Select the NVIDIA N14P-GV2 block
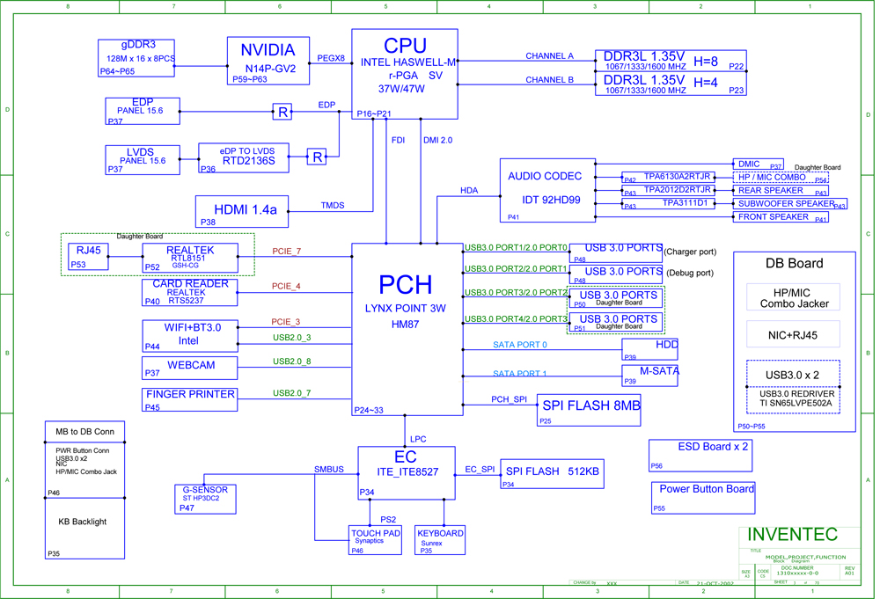Screen dimensions: 880x599 [268, 61]
